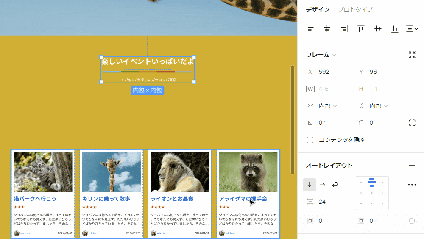Image resolution: width=424 pixels, height=239 pixels.
Task: Click resize-to-fit icon beside フレーム
Action: click(x=412, y=55)
